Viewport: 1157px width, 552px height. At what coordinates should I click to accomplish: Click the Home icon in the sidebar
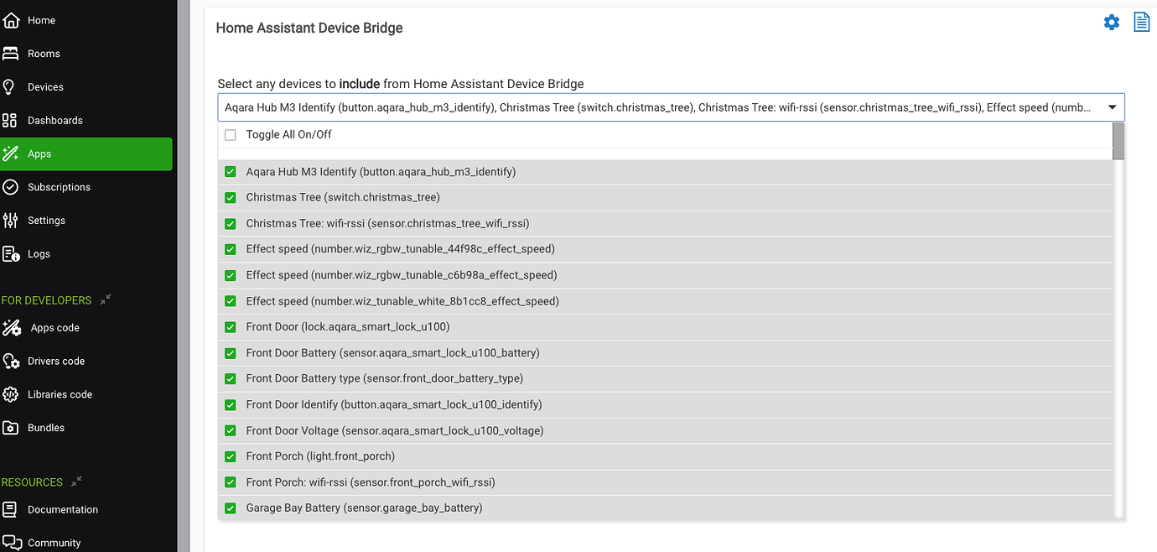point(12,19)
